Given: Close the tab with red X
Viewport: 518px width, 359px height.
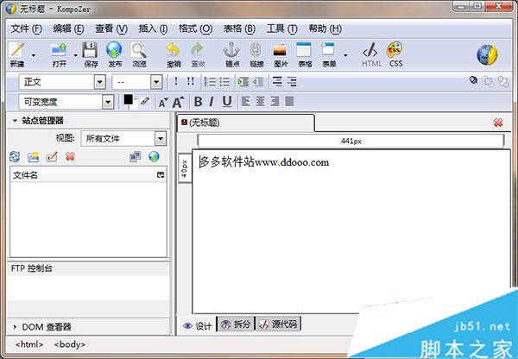Looking at the screenshot, I should click(498, 123).
